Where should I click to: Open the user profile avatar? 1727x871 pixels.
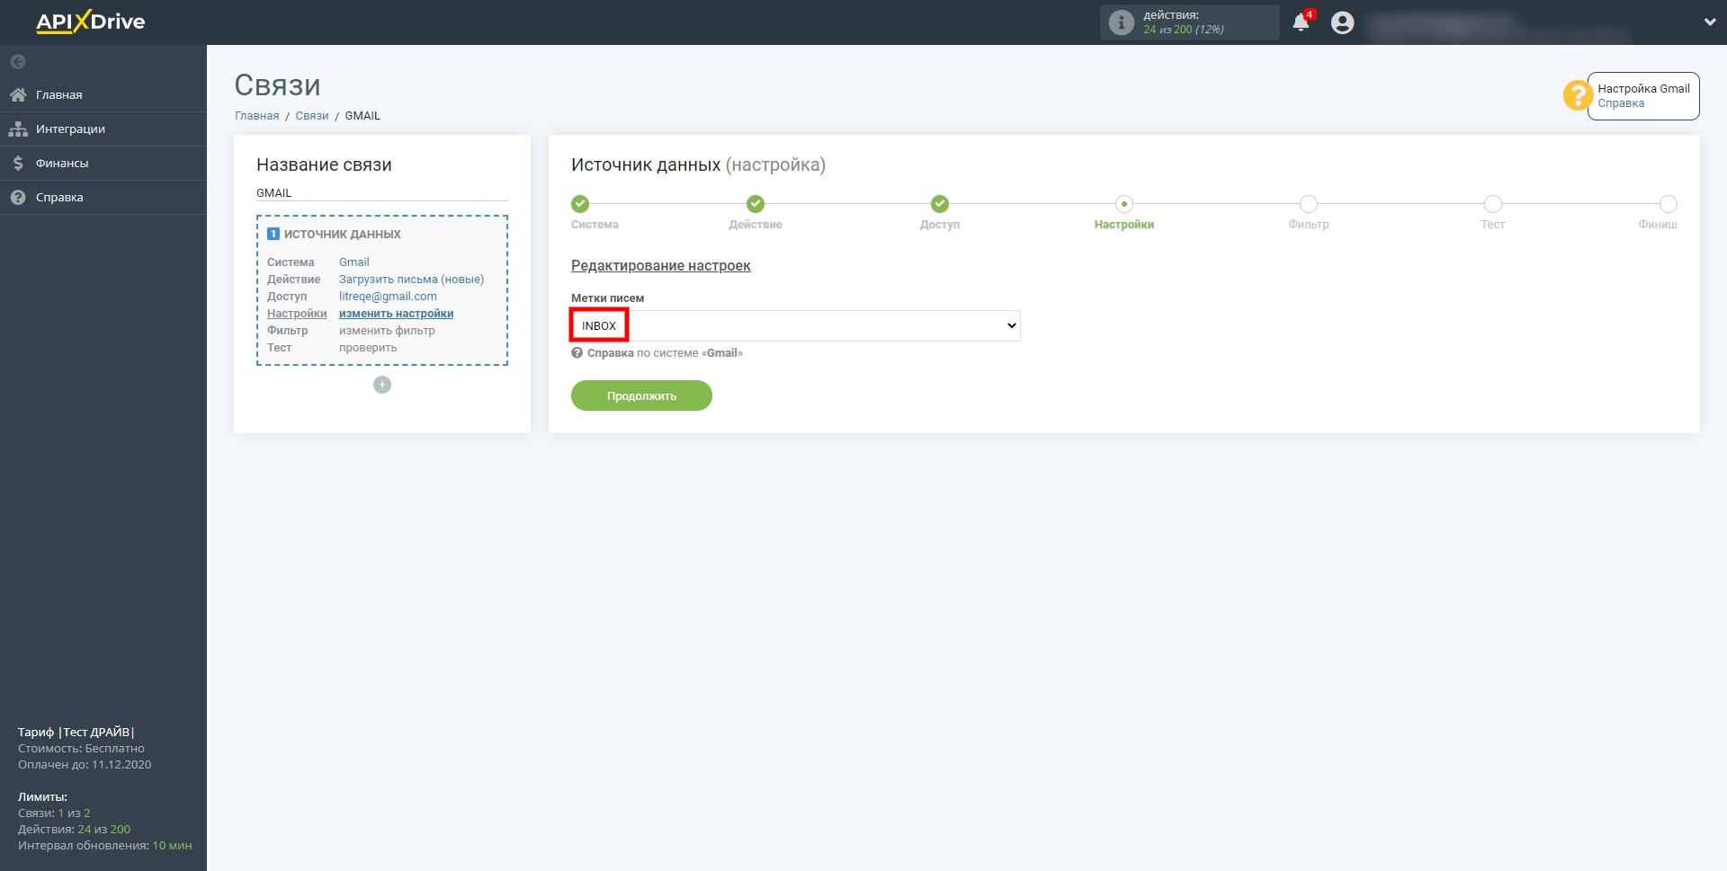click(x=1342, y=22)
